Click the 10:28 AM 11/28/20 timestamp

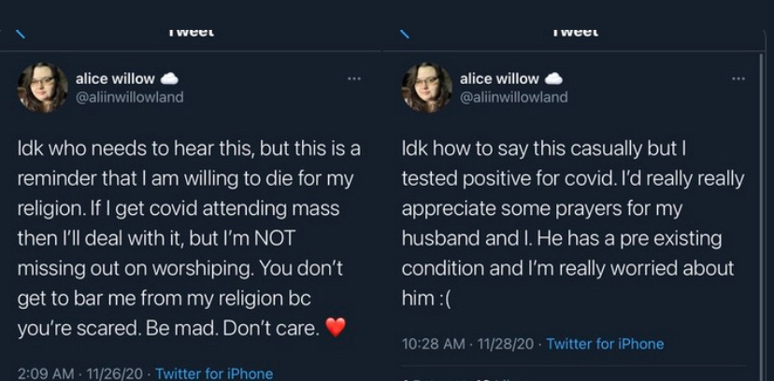(x=468, y=344)
